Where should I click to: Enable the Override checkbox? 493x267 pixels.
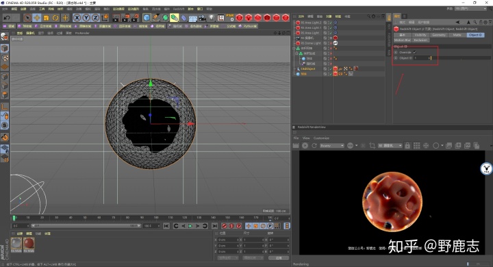[415, 52]
